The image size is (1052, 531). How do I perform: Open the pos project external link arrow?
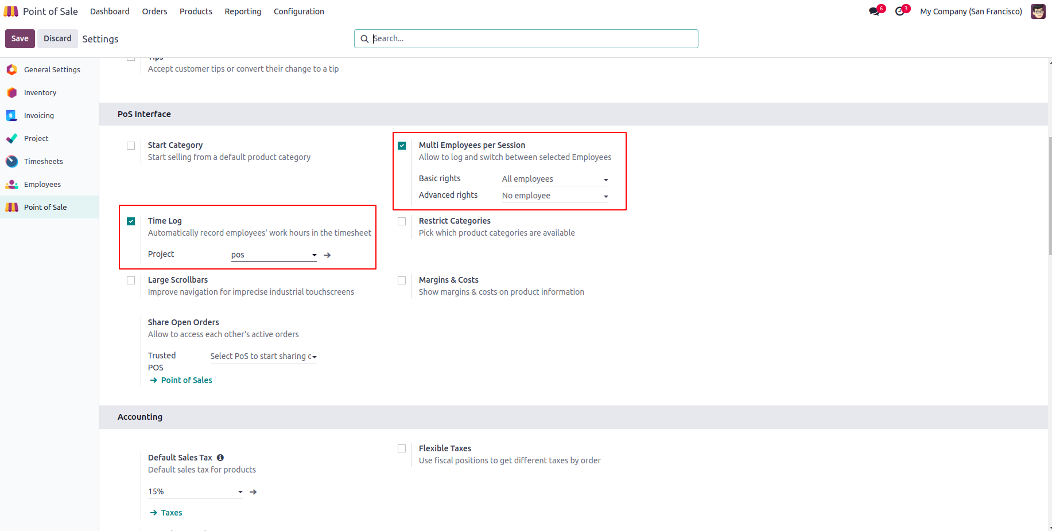[x=327, y=255]
